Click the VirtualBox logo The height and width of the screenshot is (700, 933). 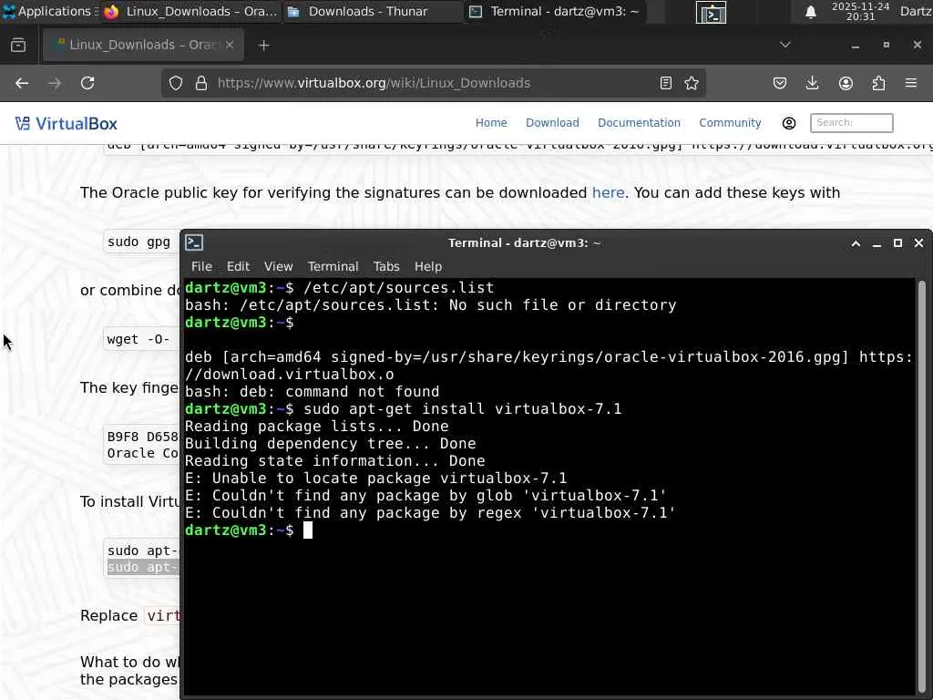(x=66, y=124)
